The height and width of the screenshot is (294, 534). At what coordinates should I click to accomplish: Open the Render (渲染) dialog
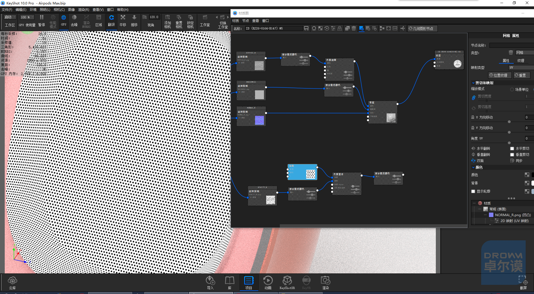(325, 283)
